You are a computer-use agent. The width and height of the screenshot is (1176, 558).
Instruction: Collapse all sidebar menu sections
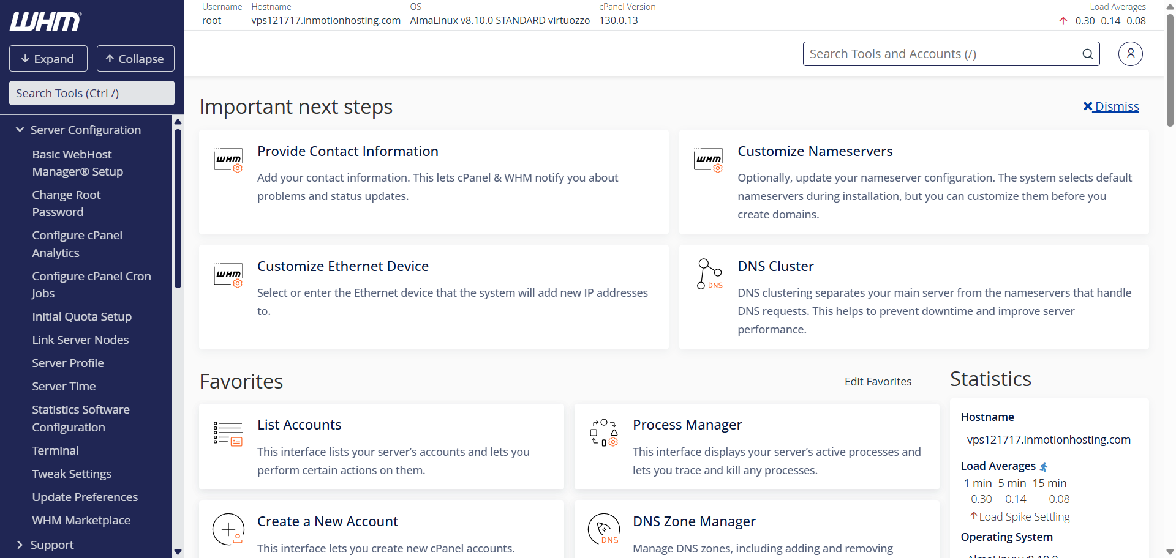click(135, 59)
